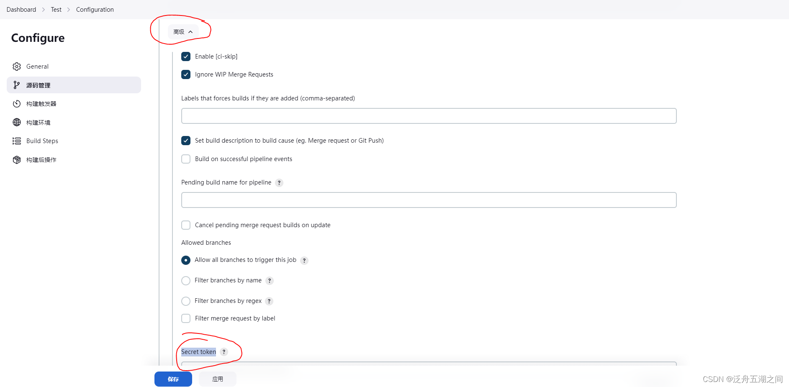Open help for Pending build name

click(x=279, y=183)
